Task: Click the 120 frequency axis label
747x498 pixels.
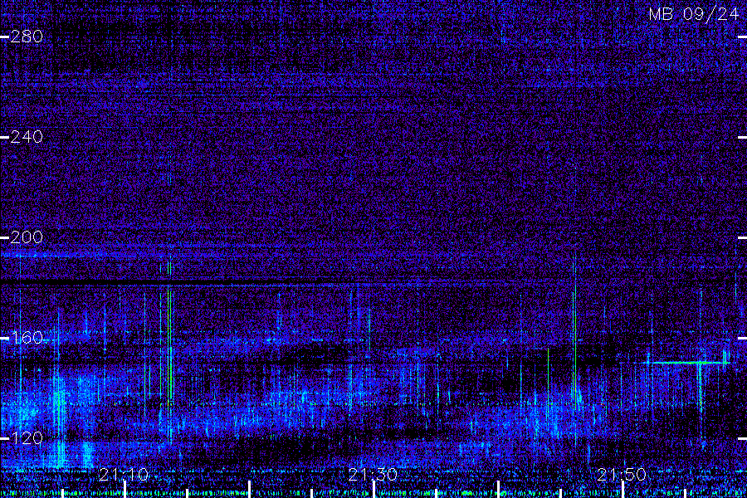Action: [x=27, y=438]
